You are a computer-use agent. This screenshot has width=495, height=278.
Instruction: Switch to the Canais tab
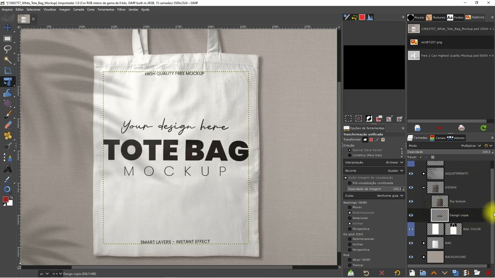pos(437,138)
